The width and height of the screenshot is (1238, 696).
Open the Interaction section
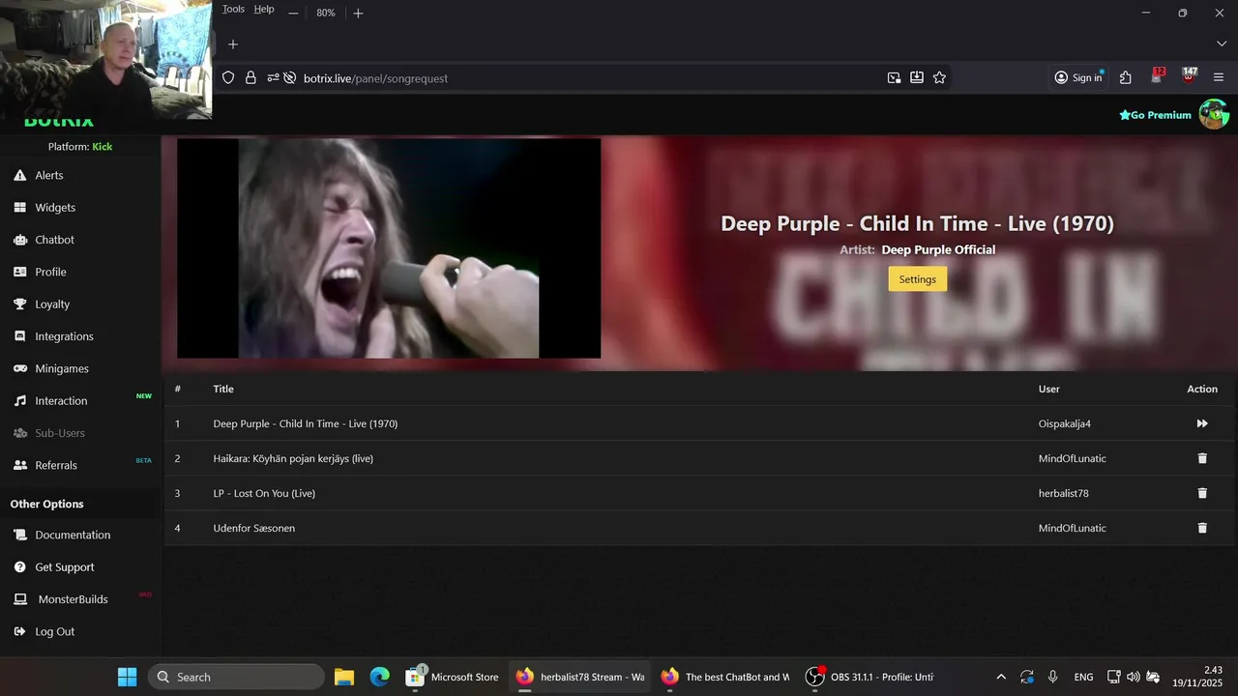click(61, 400)
